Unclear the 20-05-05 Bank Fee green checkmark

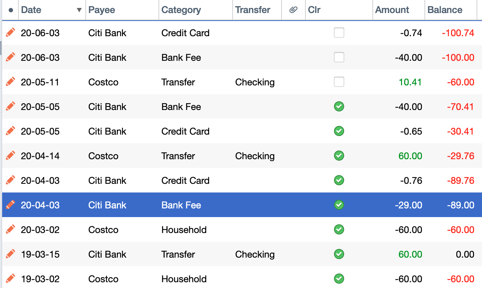coord(339,107)
